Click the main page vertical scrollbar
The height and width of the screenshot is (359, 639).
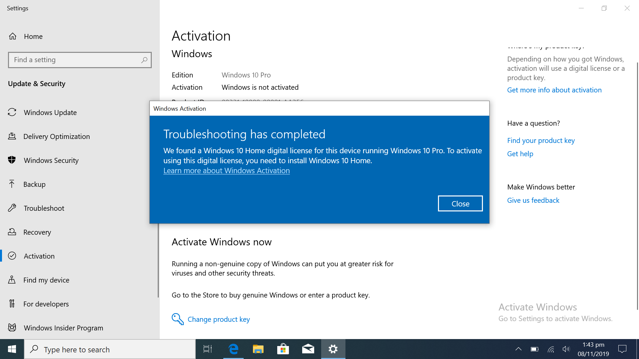(637, 186)
